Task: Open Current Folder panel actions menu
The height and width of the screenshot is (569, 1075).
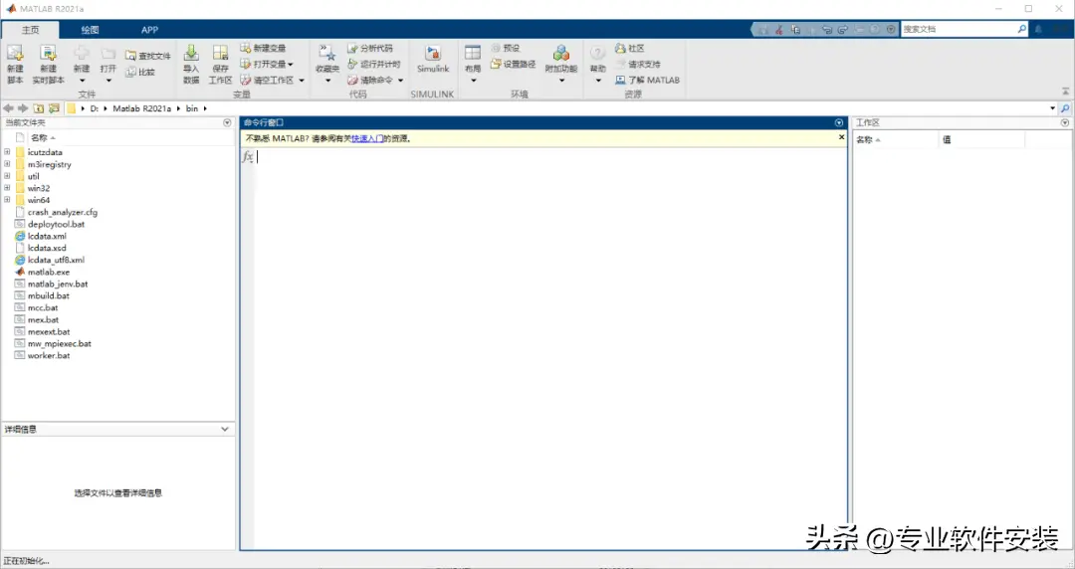Action: pos(227,122)
